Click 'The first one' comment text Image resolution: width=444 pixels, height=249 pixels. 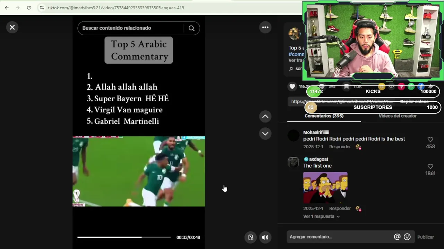tap(317, 166)
